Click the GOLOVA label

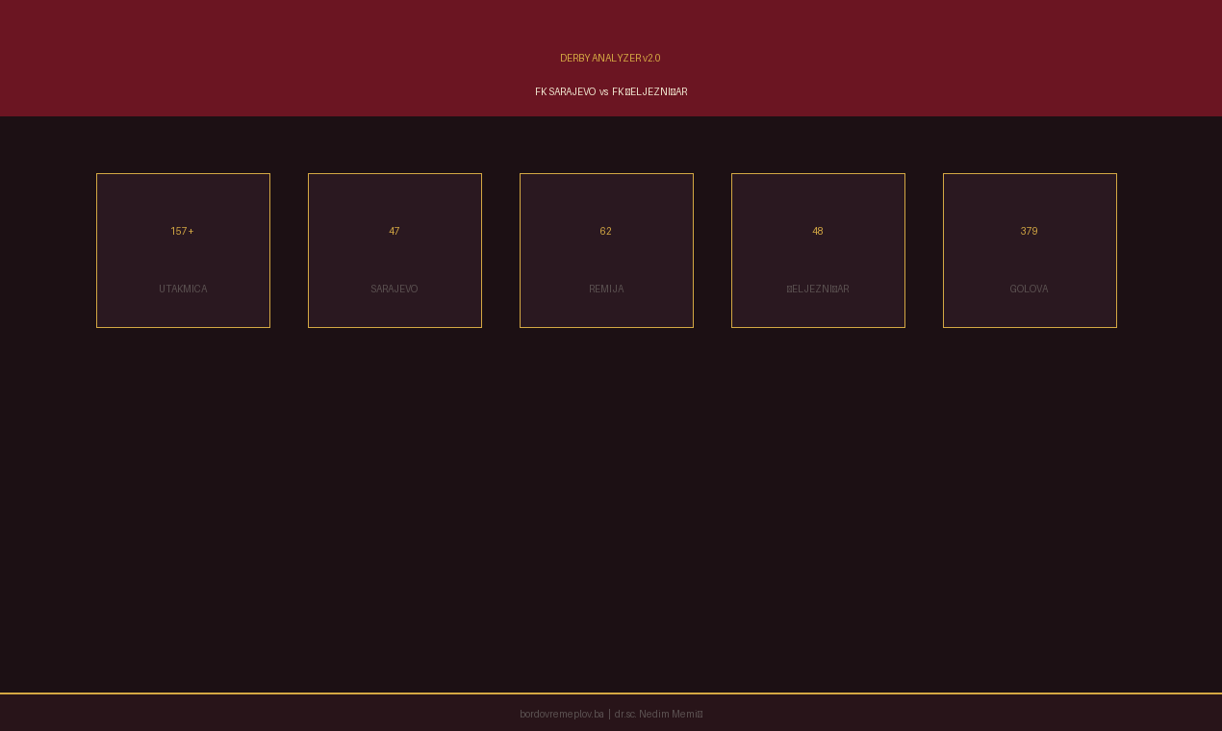(1030, 290)
